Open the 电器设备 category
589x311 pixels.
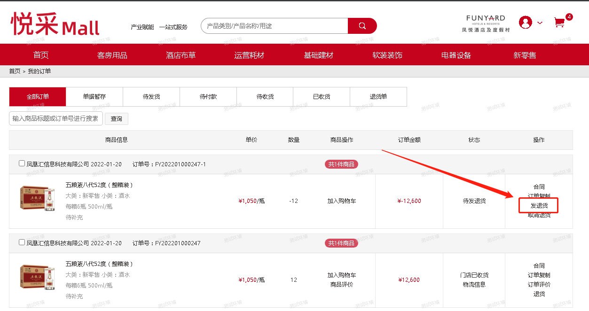[456, 55]
